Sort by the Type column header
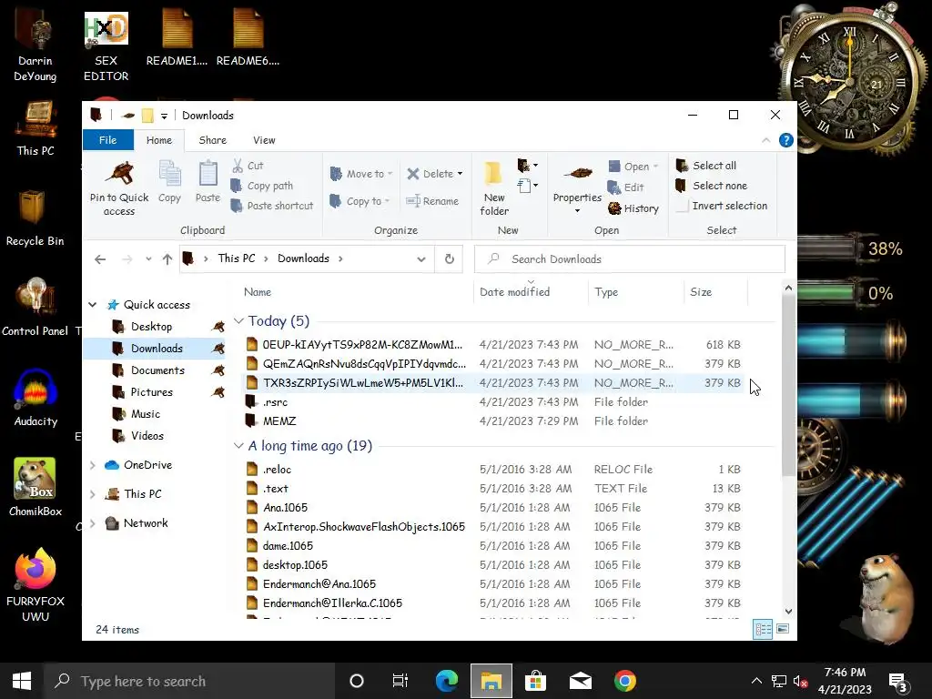Screen dimensions: 932x699 pos(636,292)
